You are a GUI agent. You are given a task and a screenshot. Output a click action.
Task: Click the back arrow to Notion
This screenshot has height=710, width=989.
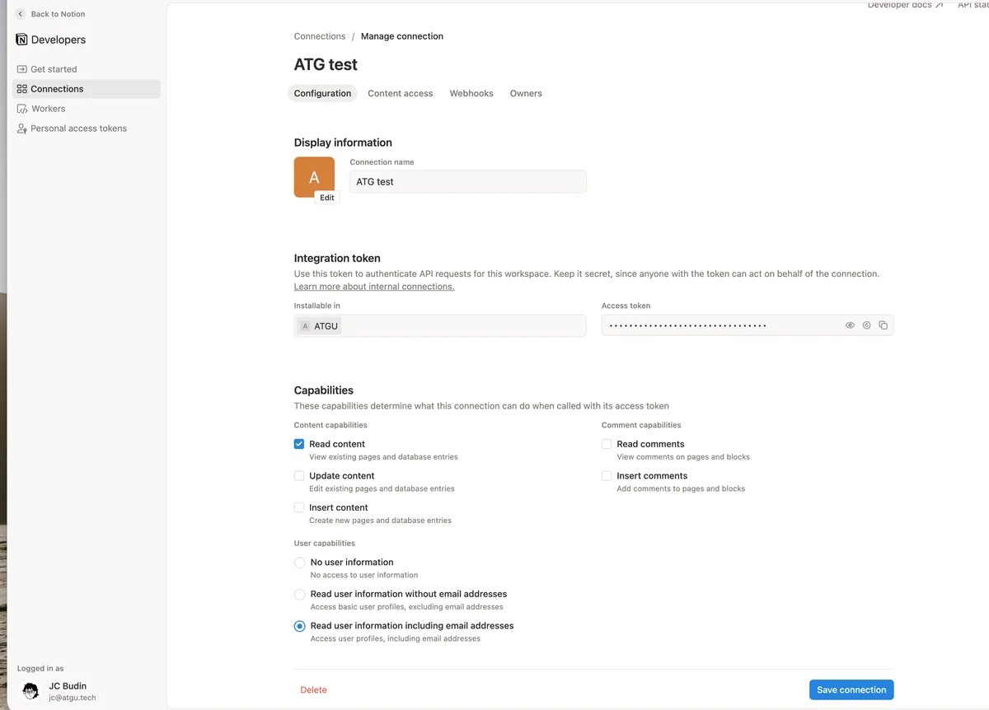[x=21, y=14]
